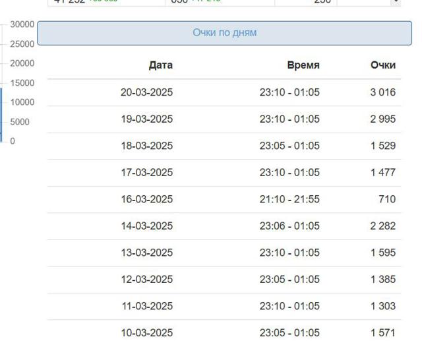Click the 23:06 - 01:05 time cell

289,226
